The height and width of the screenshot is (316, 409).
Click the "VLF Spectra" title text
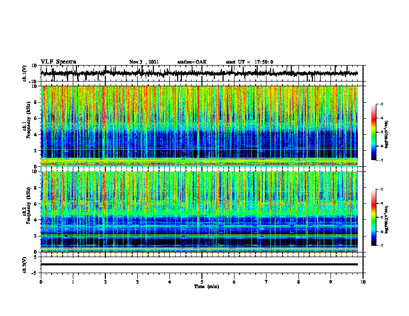point(58,61)
